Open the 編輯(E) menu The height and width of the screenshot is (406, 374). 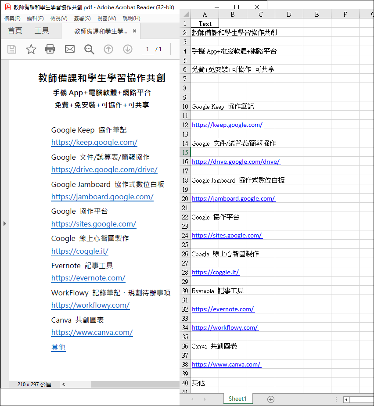coord(35,18)
